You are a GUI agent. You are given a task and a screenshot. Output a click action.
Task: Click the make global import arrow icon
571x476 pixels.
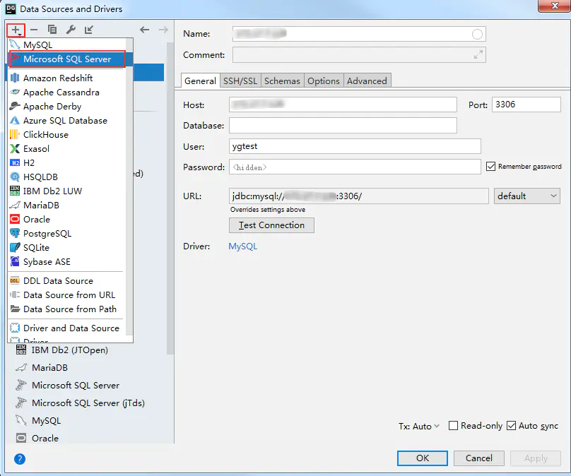[x=89, y=30]
